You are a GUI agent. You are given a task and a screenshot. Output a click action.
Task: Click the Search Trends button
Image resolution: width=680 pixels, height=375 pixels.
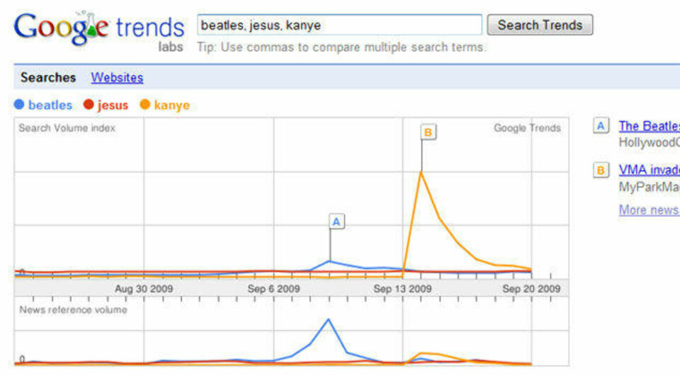tap(540, 25)
